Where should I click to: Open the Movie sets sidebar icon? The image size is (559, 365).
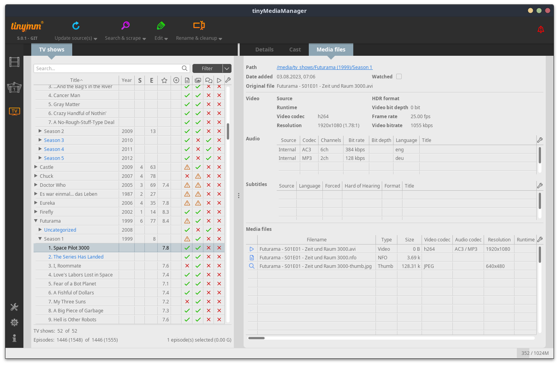pyautogui.click(x=14, y=87)
